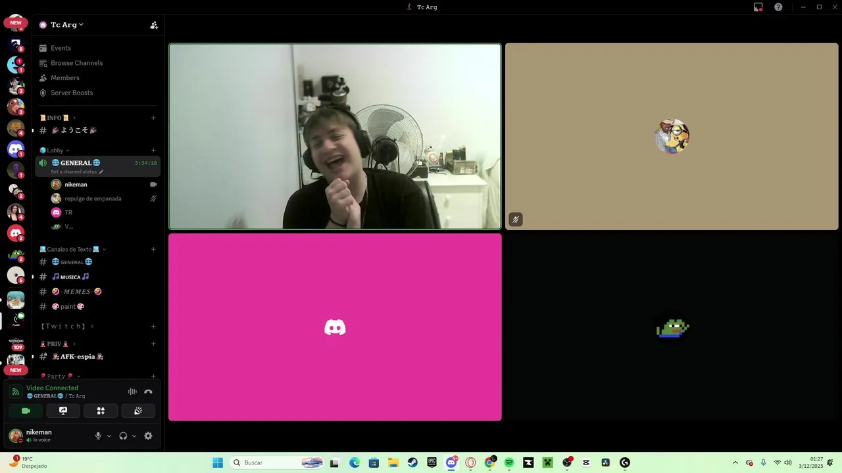Open Spotify from the taskbar
The image size is (842, 473).
[x=509, y=462]
